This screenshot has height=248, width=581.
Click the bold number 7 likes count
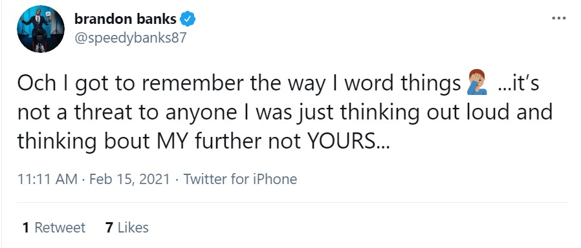[x=109, y=228]
